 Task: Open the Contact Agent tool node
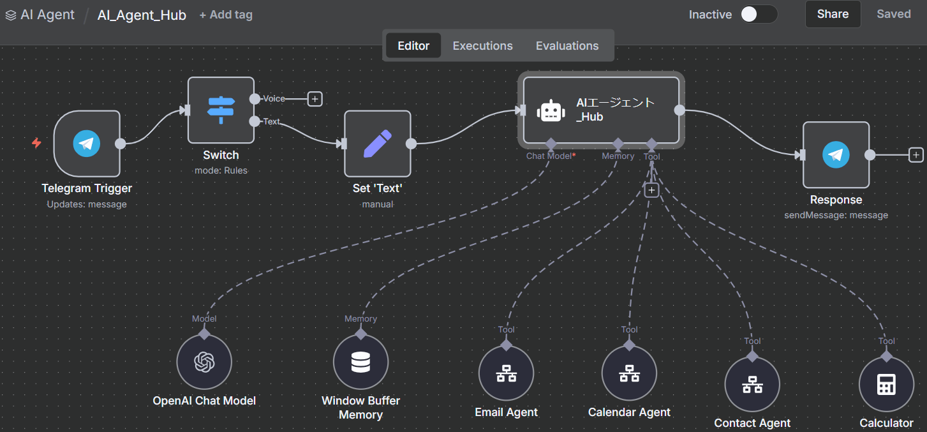752,384
